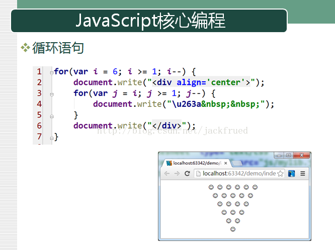The width and height of the screenshot is (335, 250).
Task: Open the Chrome menu hamburger icon
Action: [x=302, y=174]
